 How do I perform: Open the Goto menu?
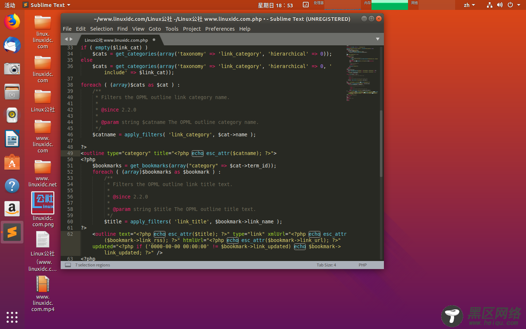point(155,29)
